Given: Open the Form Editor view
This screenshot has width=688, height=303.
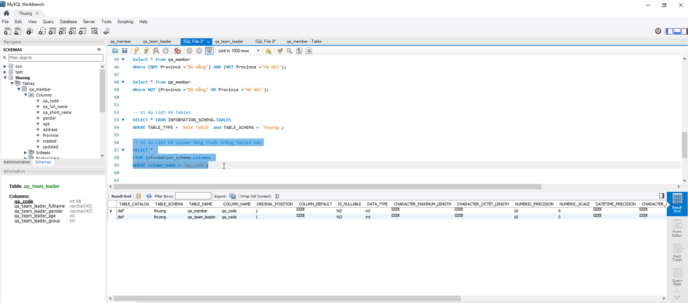Looking at the screenshot, I should (x=677, y=228).
